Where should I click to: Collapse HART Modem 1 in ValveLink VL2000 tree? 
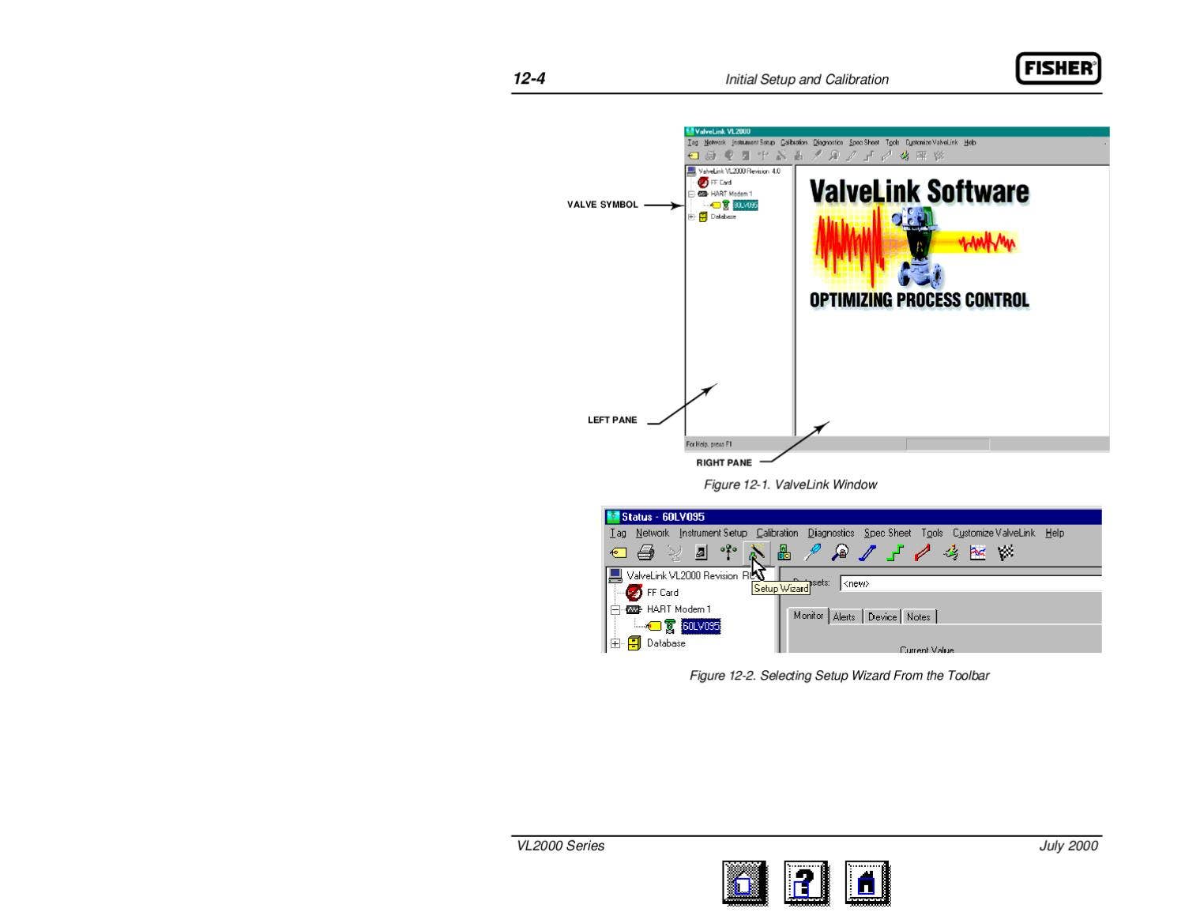[x=691, y=194]
